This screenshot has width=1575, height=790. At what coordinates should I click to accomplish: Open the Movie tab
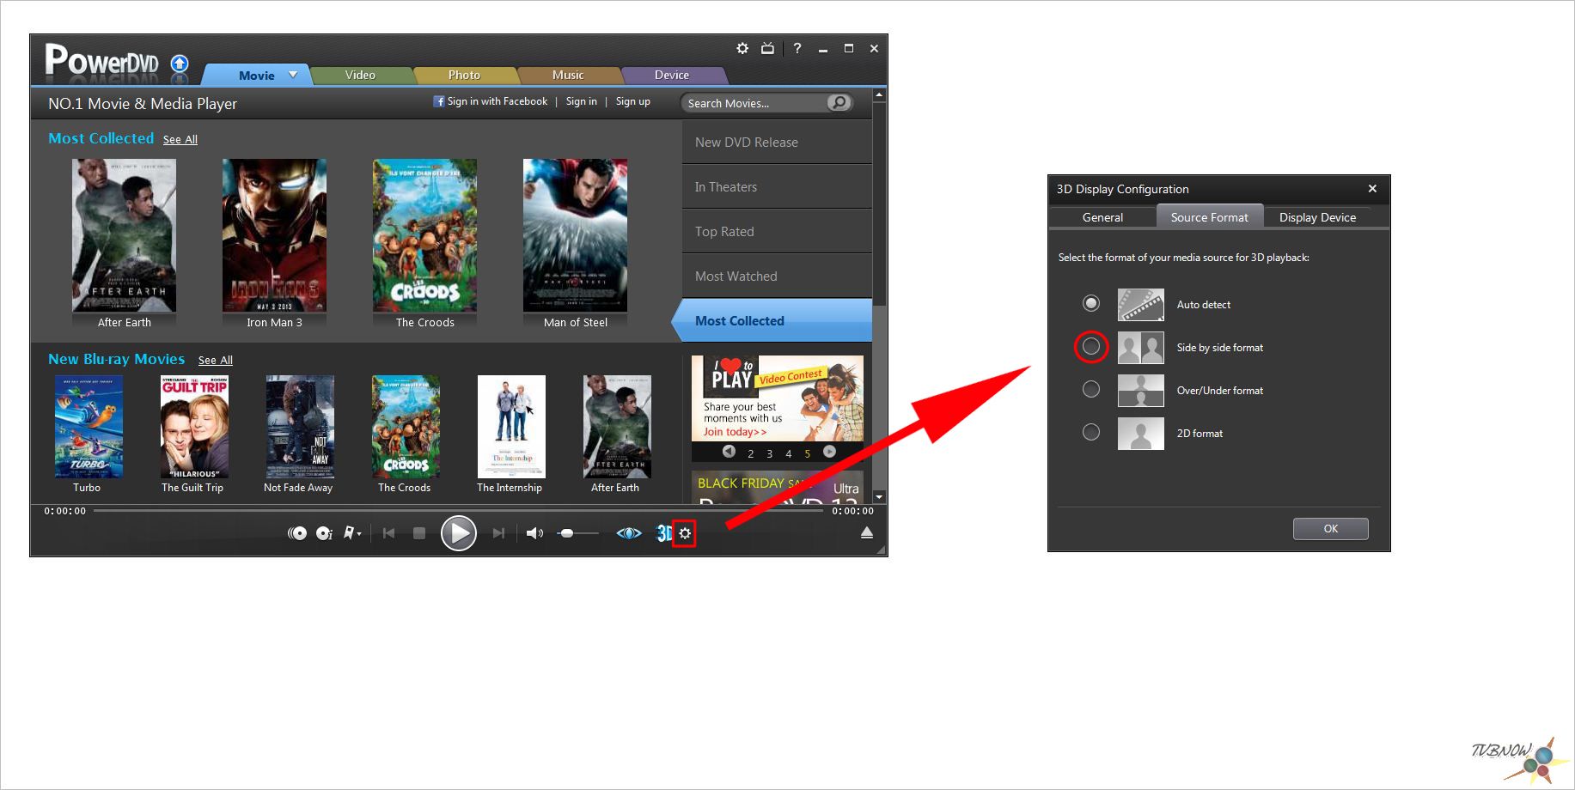[256, 75]
